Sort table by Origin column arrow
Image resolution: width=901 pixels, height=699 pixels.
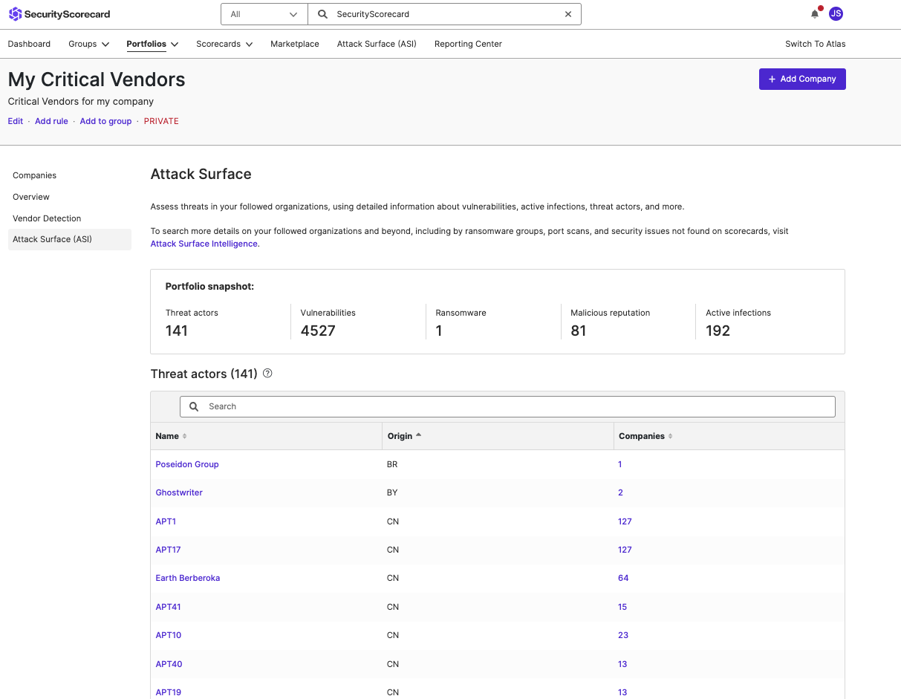pos(418,435)
